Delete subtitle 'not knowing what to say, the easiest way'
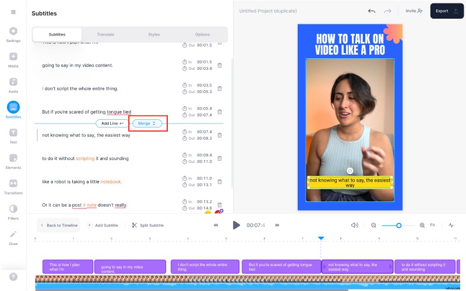 (220, 135)
